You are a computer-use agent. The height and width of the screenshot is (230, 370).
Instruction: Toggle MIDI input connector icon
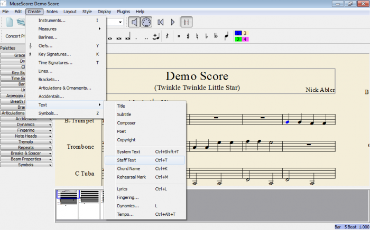(x=146, y=22)
